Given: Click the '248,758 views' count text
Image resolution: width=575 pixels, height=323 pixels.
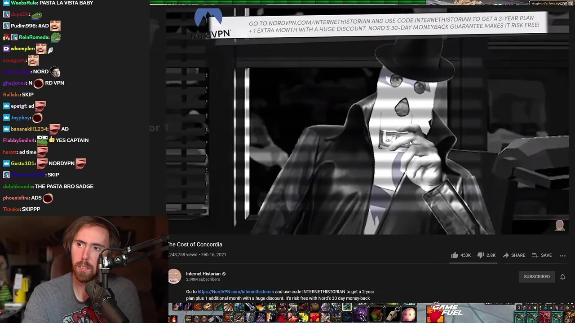Looking at the screenshot, I should click(182, 254).
